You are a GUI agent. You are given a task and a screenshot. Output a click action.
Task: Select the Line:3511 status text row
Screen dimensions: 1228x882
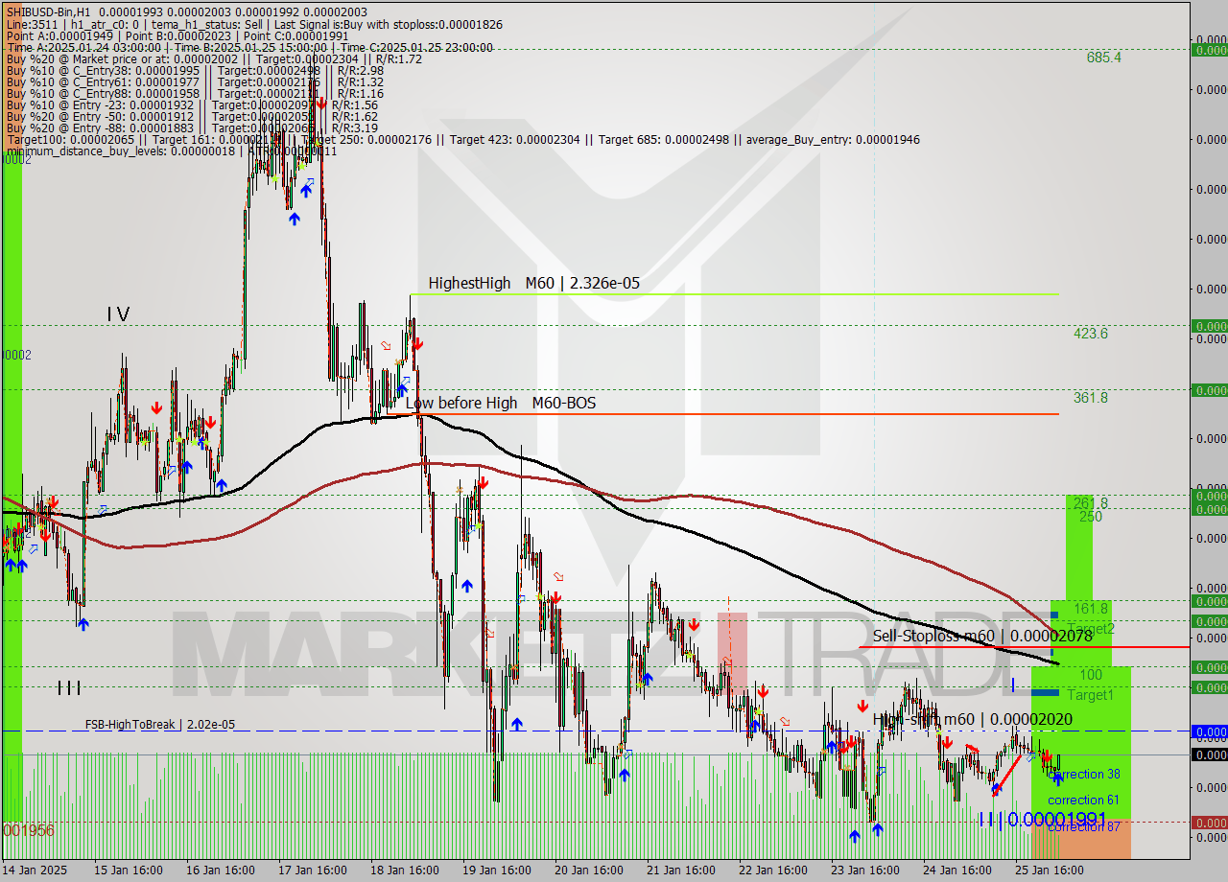click(254, 24)
